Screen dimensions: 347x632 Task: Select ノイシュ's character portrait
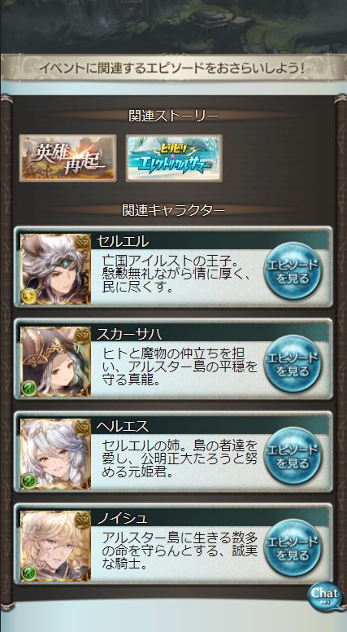click(55, 546)
